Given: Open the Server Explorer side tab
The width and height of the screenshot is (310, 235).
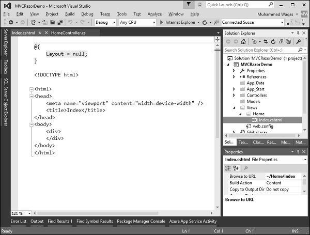Looking at the screenshot, I should pos(6,42).
